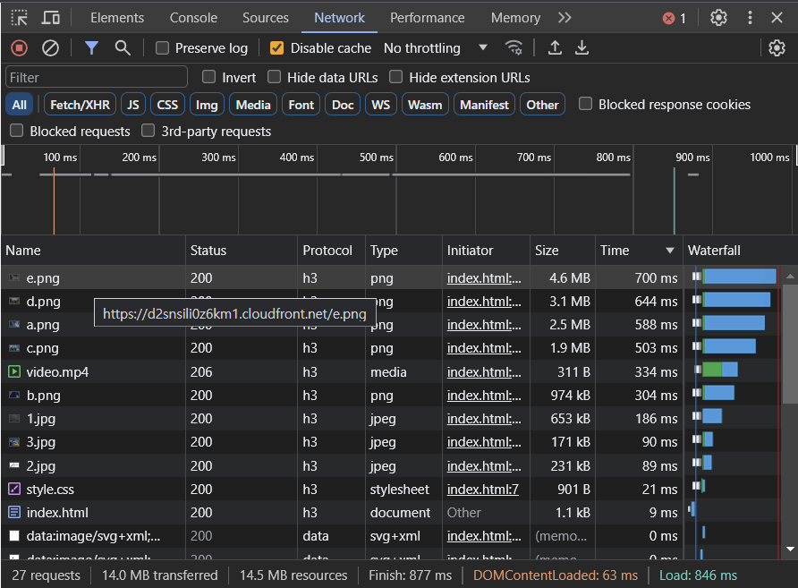Click the export HAR download icon
The height and width of the screenshot is (588, 798).
(582, 48)
